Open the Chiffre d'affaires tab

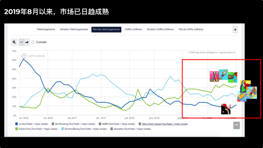[x=133, y=30]
